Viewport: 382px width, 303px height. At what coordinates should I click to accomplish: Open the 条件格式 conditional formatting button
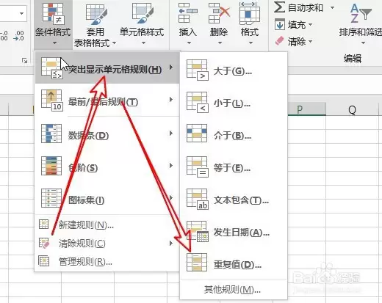point(53,24)
